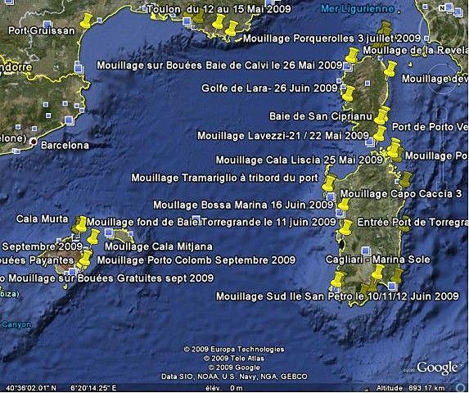Screen dimensions: 469x393
Task: Select the Cala Murta pushpin marker
Action: tap(80, 224)
